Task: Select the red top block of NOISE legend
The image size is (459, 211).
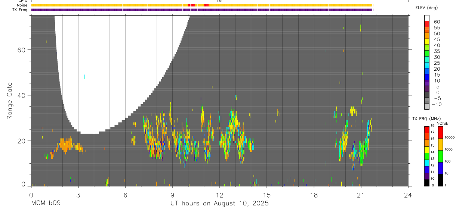Action: [x=440, y=132]
